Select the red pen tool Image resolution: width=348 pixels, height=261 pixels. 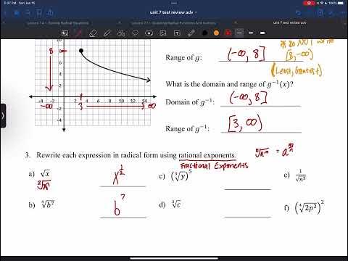(78, 33)
